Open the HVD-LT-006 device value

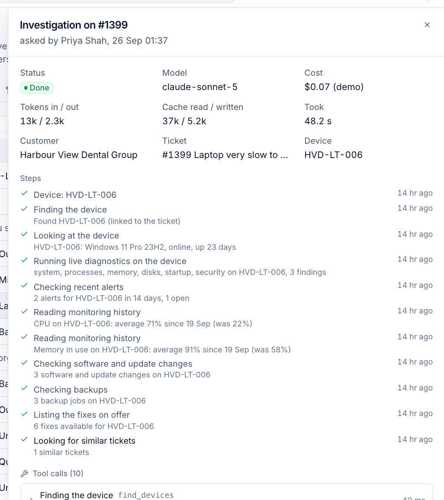333,155
